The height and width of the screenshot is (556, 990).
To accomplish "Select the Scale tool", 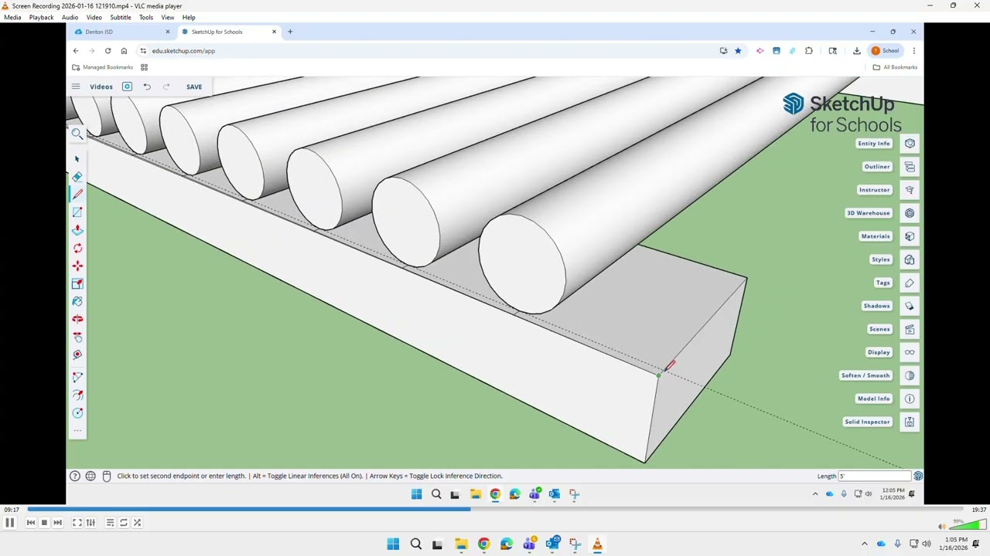I will click(x=77, y=283).
